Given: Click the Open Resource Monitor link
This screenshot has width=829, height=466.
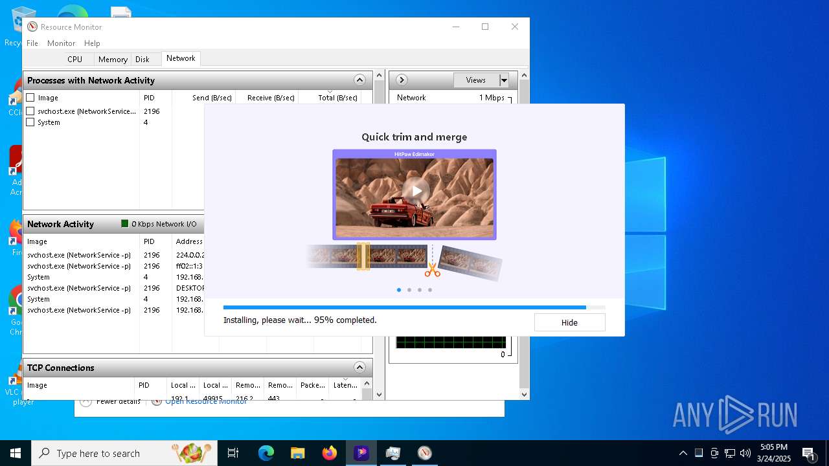Looking at the screenshot, I should (206, 401).
